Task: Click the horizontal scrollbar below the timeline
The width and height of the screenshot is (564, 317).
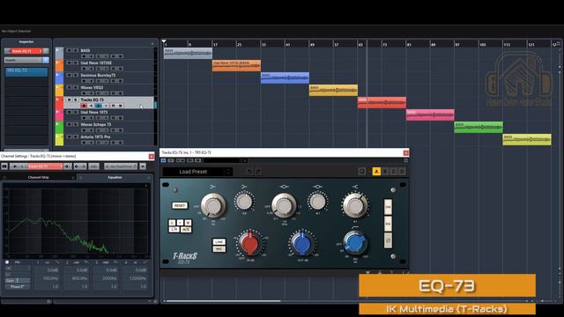Action: coord(223,301)
